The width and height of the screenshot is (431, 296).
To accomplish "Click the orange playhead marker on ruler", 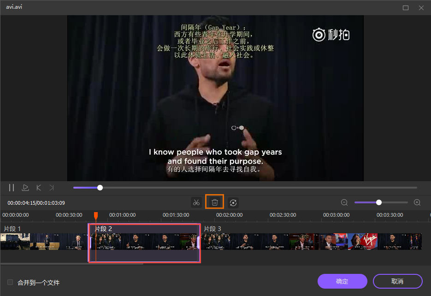I will 96,215.
